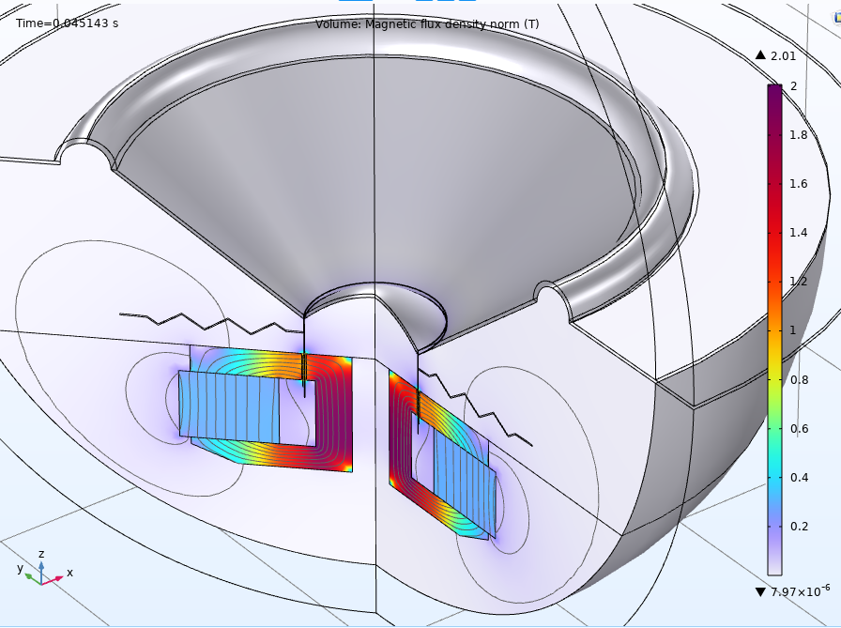Click the legend tick label "0.2"

[799, 526]
